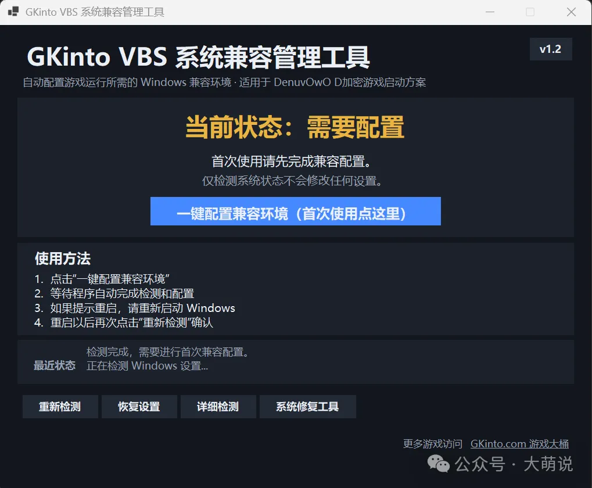Click the 更多游戏访问 label
Image resolution: width=592 pixels, height=488 pixels.
433,443
